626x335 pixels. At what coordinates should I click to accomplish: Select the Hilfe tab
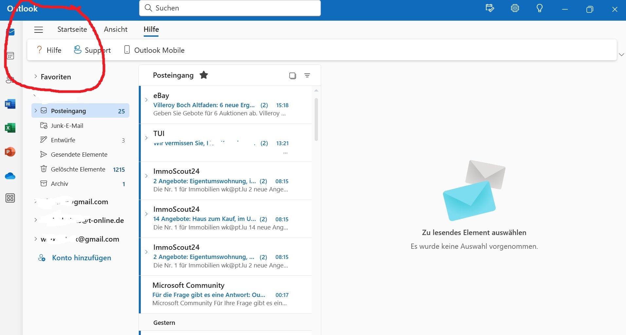(151, 30)
